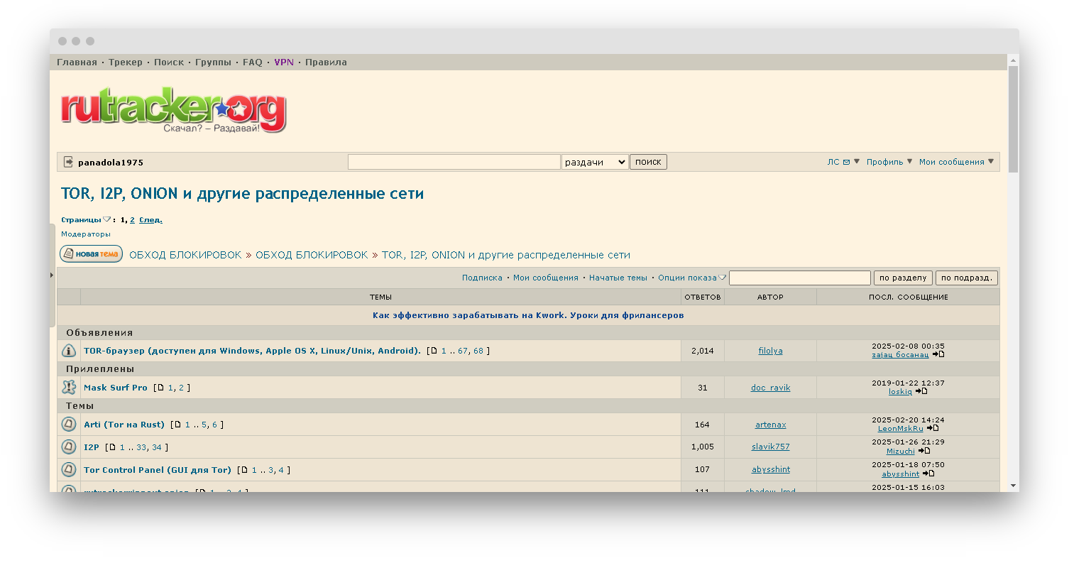Click the по подразд. button
Image resolution: width=1069 pixels, height=563 pixels.
967,278
